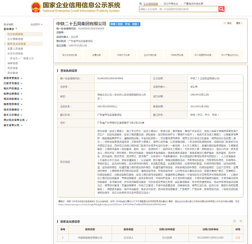View 查看 details for 中国铁建股份有限公司

pyautogui.click(x=237, y=238)
